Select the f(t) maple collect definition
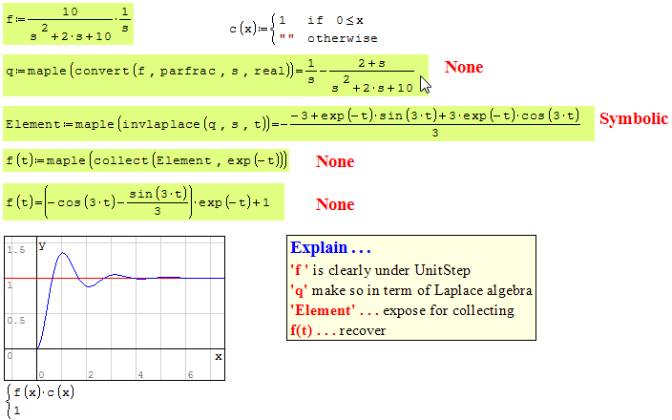 tap(147, 160)
